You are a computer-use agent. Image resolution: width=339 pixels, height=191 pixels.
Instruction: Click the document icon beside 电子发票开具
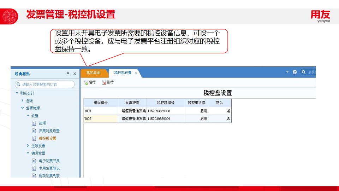34,161
